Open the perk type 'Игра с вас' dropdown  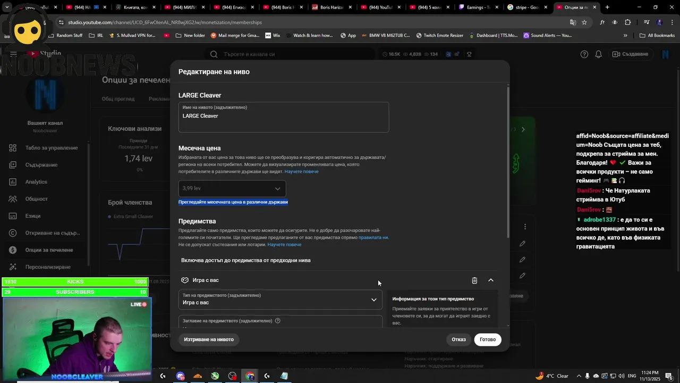tap(280, 299)
